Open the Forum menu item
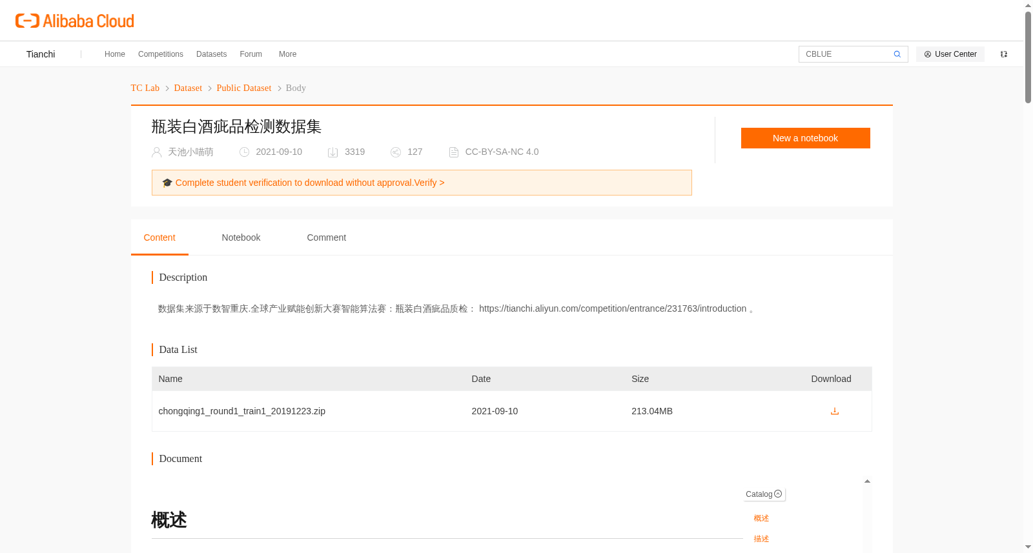Screen dimensions: 1033x553 [x=251, y=54]
